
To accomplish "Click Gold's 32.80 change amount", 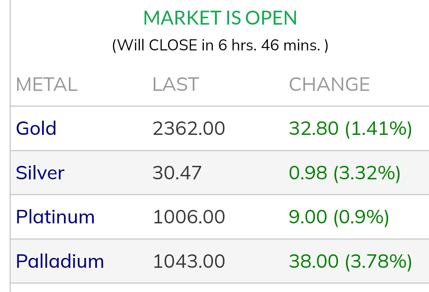I will pyautogui.click(x=314, y=129).
